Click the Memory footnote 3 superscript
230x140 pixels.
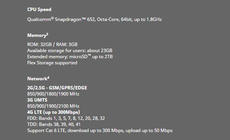(47, 35)
